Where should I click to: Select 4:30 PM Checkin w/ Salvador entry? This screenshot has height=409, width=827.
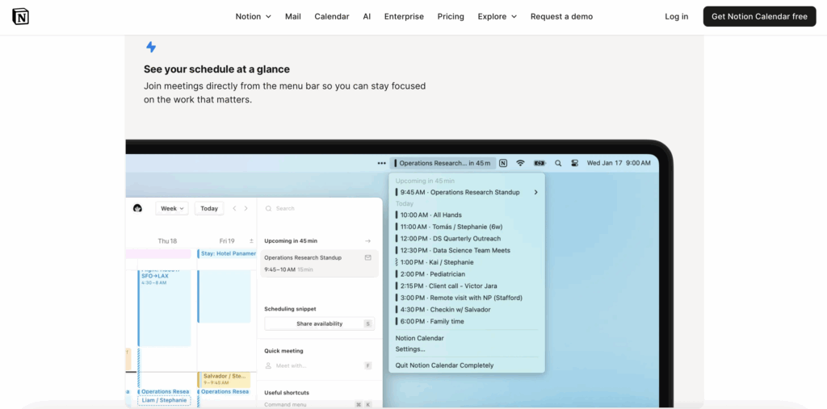point(467,310)
